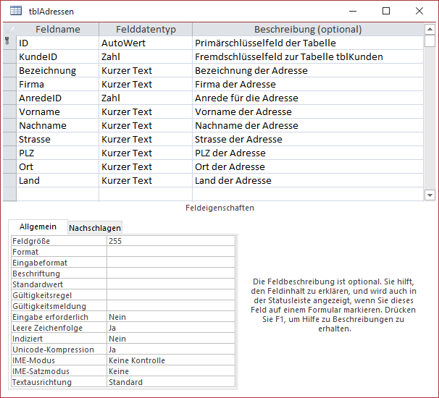This screenshot has width=439, height=398.
Task: Click the PLZ field name cell
Action: pyautogui.click(x=58, y=153)
